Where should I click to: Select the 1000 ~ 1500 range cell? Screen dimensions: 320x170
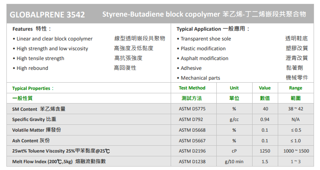click(x=296, y=151)
